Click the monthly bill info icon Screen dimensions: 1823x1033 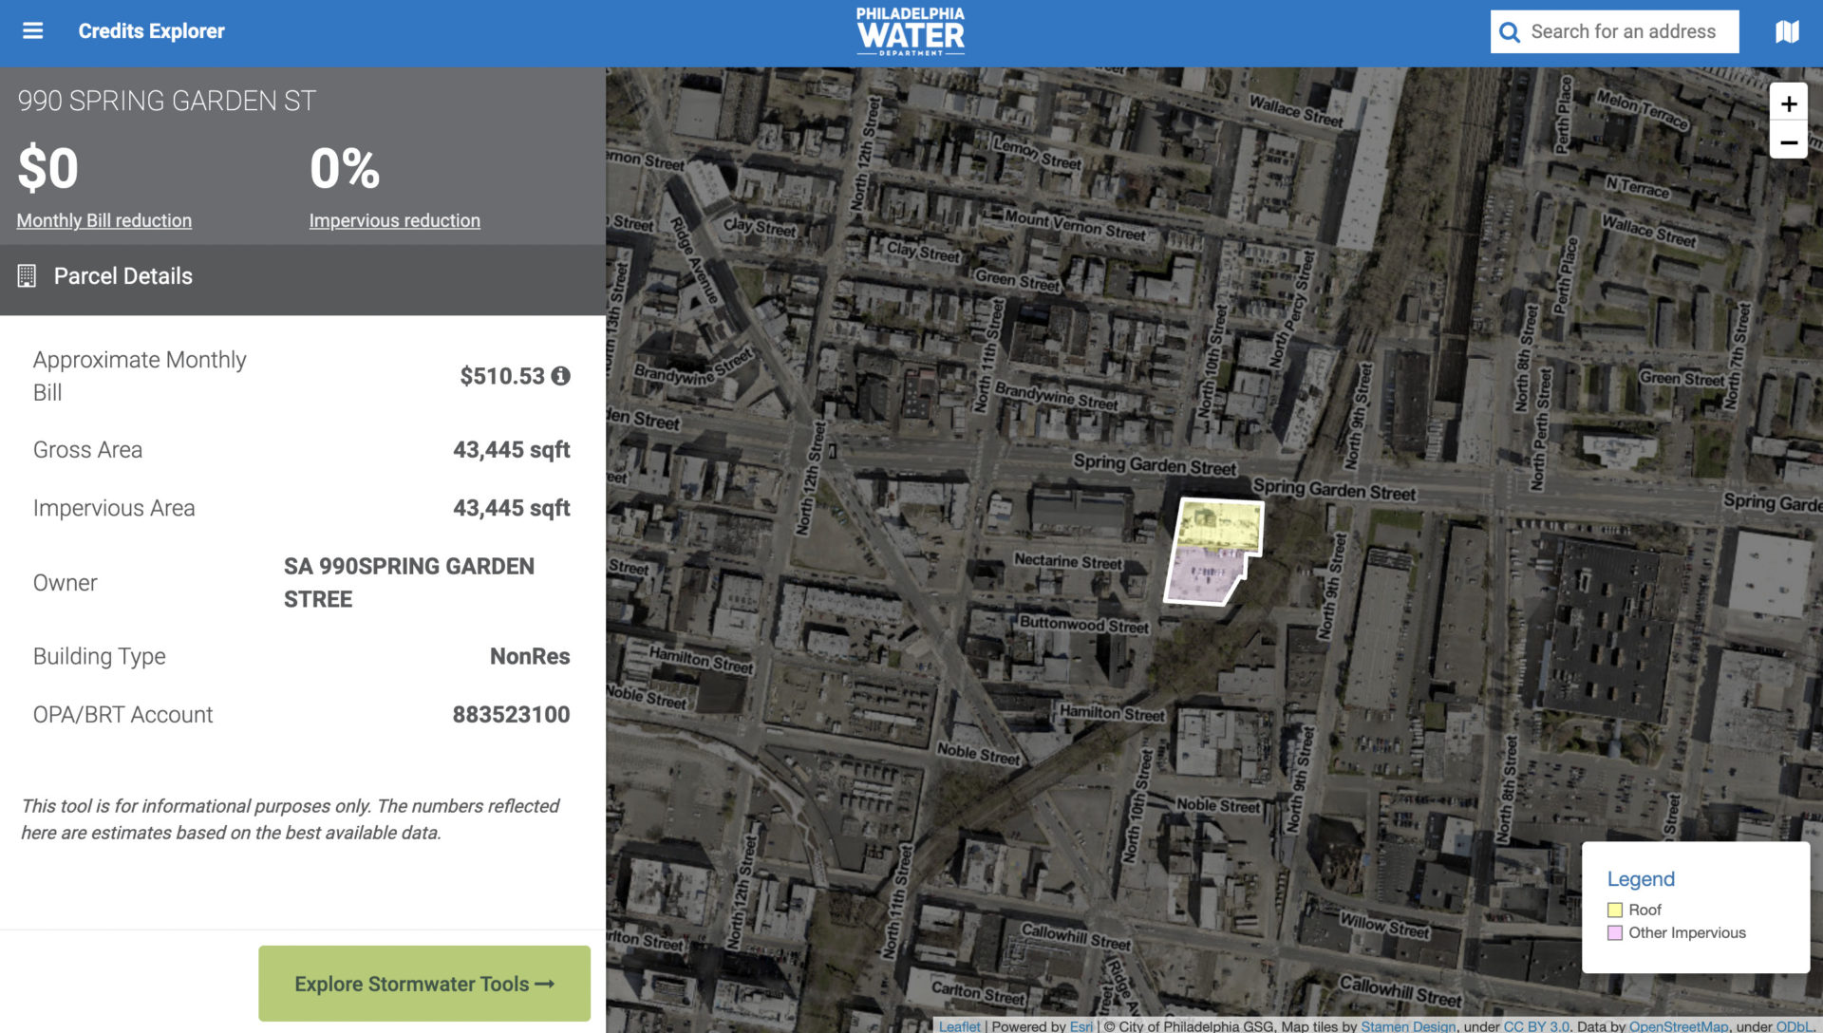(561, 376)
